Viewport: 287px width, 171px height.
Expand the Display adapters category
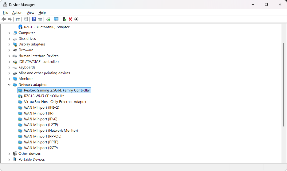[x=9, y=44]
